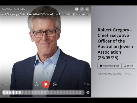Rewind 15 seconds
The height and width of the screenshot is (103, 137).
(x=36, y=84)
